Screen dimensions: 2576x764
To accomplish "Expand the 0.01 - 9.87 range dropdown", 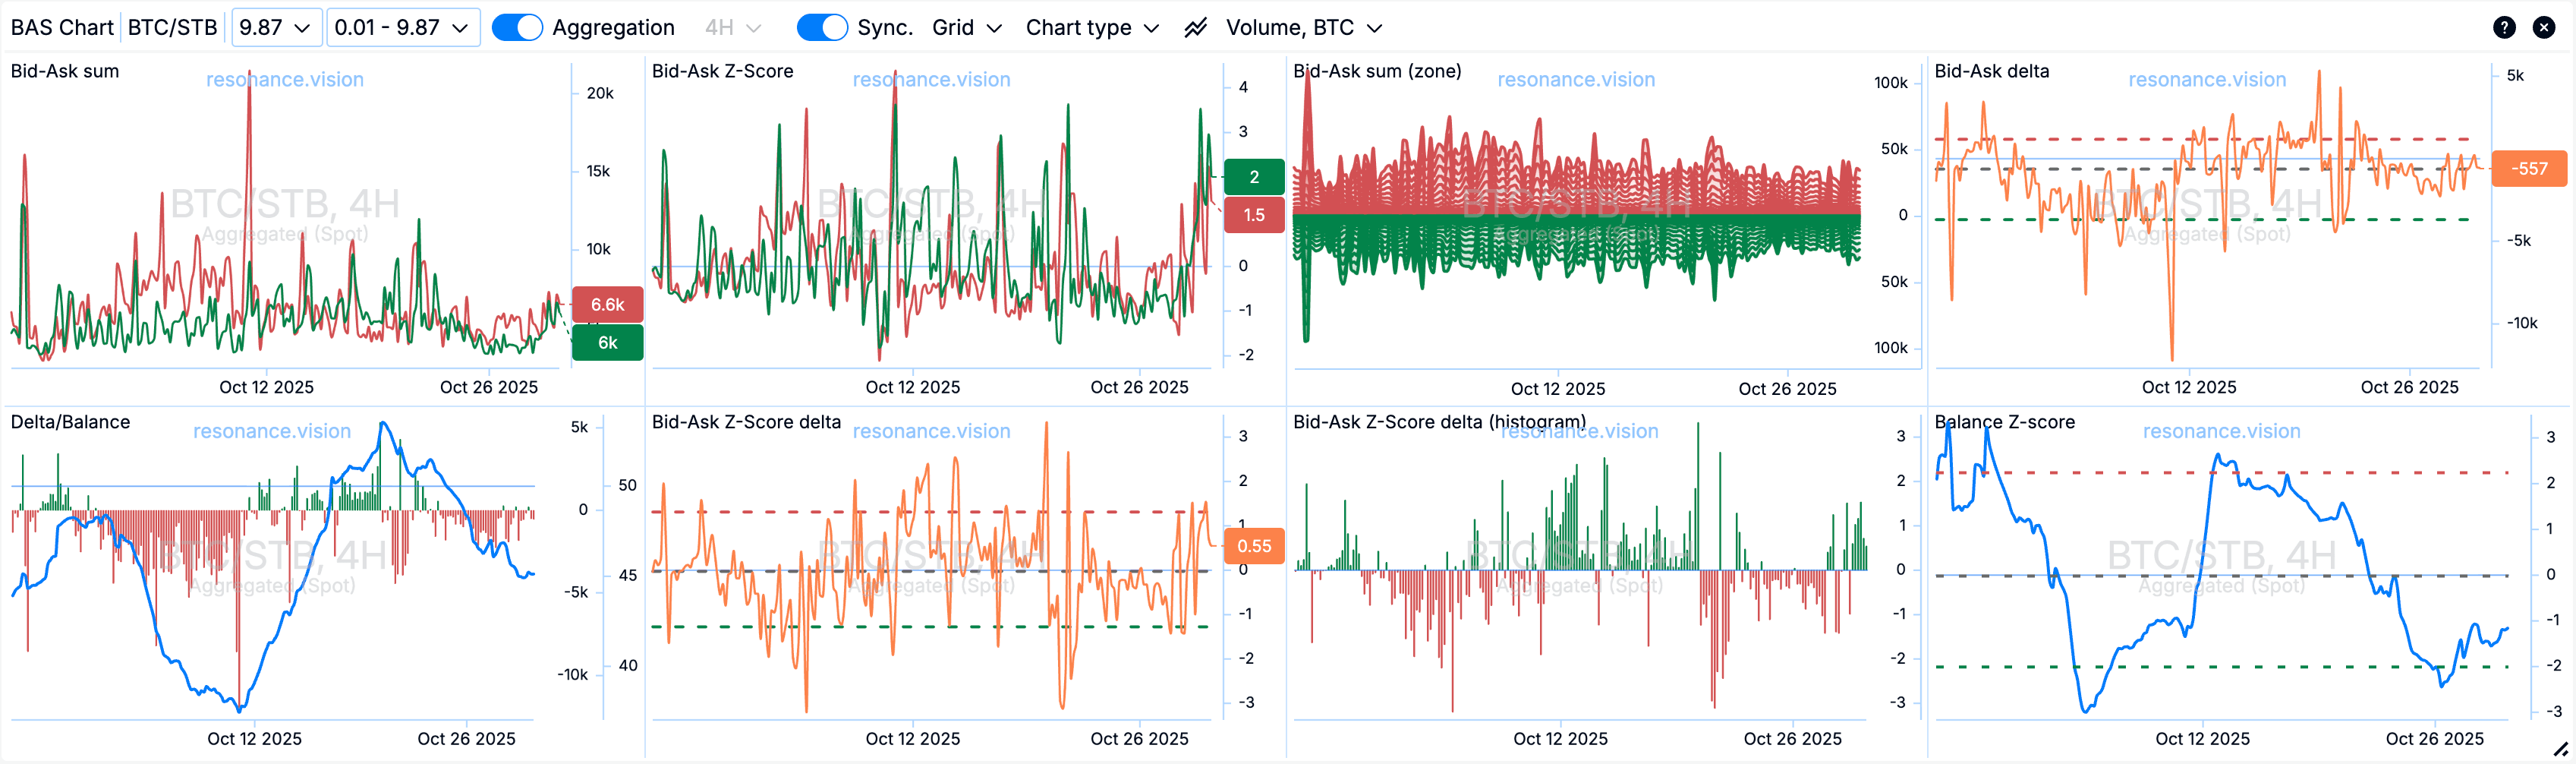I will (x=402, y=28).
